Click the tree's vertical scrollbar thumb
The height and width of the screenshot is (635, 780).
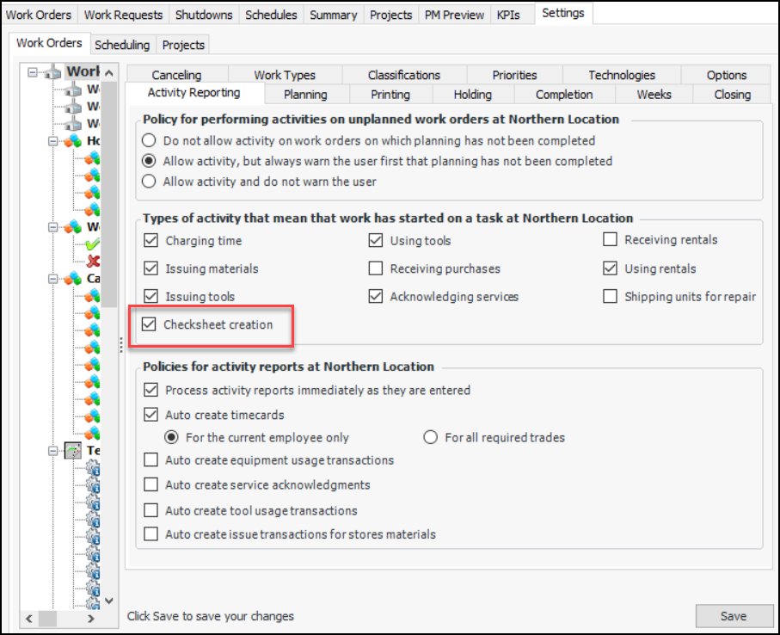109,194
